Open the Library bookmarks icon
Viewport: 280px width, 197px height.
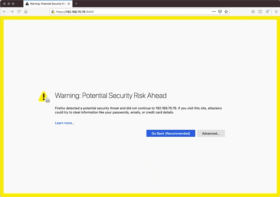click(x=253, y=12)
